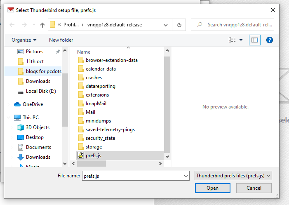Screen dimensions: 289x205
Task: Click the horizontal scrollbar thumb
Action: tap(92, 163)
